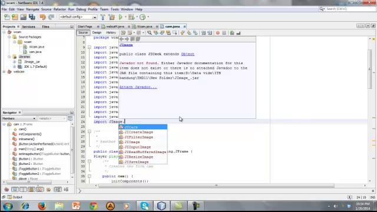Switch to the Start Page tab

(85, 26)
